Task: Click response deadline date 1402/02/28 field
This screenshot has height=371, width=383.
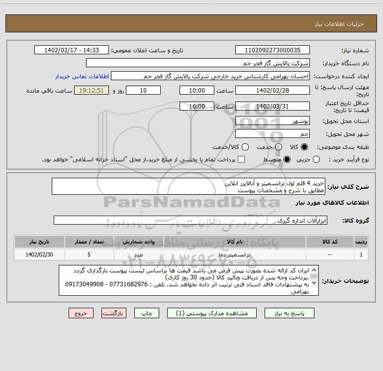Action: 273,90
